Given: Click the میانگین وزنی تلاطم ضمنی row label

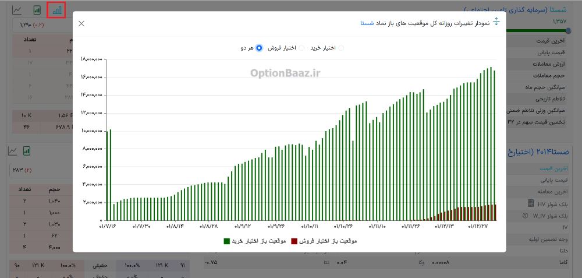Looking at the screenshot, I should 537,111.
